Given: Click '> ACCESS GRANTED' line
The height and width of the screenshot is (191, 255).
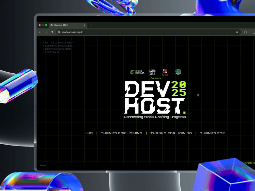Looking at the screenshot, I should [x=57, y=49].
